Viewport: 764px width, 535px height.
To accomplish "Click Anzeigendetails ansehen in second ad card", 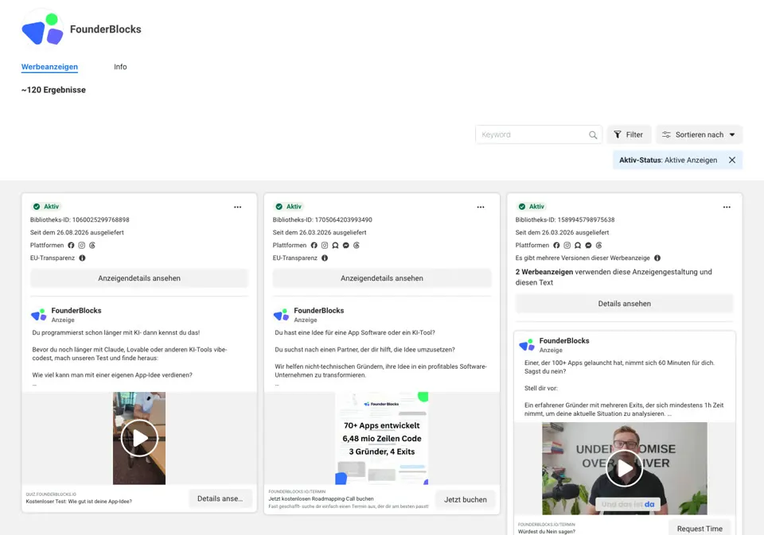I will (382, 278).
